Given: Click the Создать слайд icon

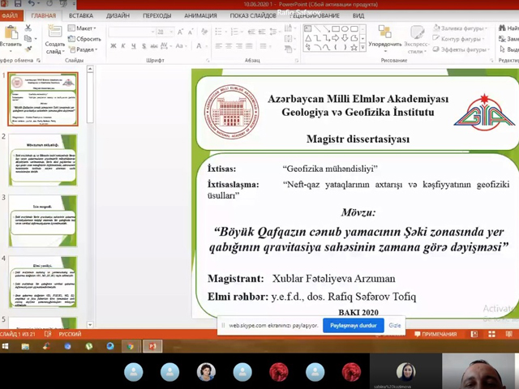Looking at the screenshot, I should tap(54, 36).
